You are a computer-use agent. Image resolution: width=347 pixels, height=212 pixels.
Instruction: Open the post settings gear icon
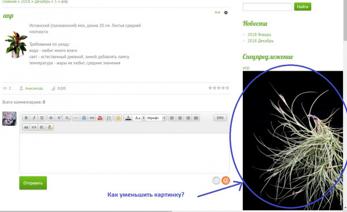click(x=226, y=13)
